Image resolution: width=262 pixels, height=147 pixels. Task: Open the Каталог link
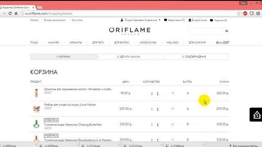[x=34, y=20]
